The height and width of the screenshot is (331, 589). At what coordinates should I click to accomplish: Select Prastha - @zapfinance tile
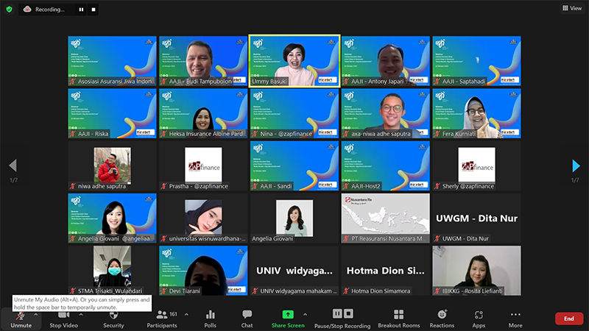point(203,165)
